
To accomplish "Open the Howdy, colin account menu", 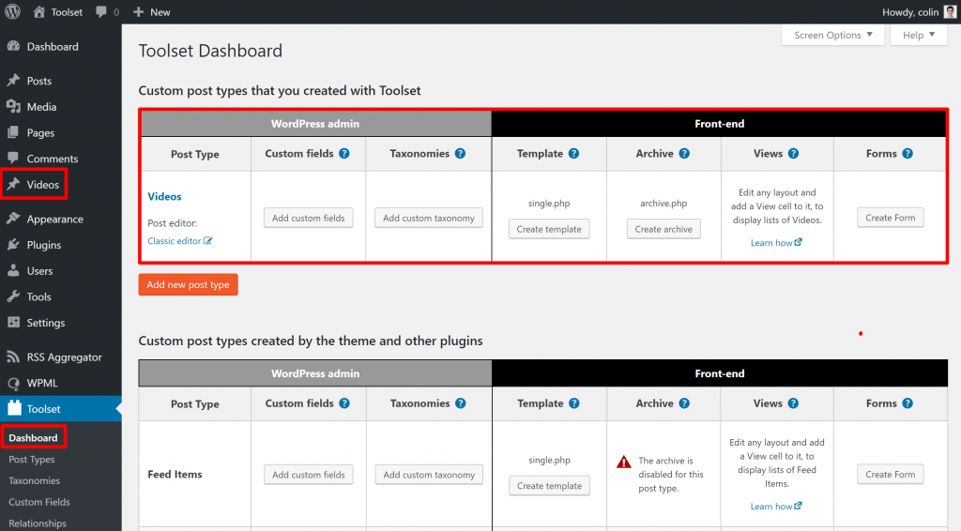I will pos(919,11).
